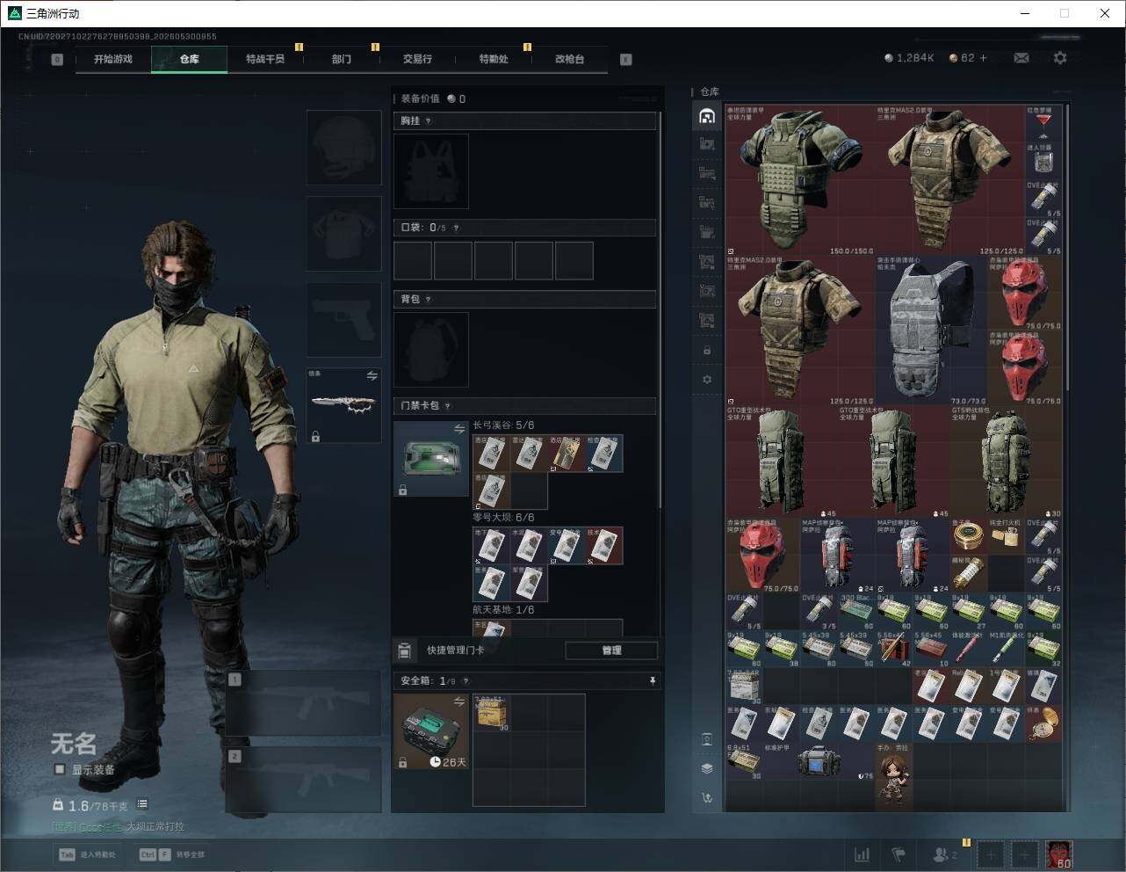Click the help icon beside 门禁卡包
The image size is (1126, 872).
[x=448, y=406]
